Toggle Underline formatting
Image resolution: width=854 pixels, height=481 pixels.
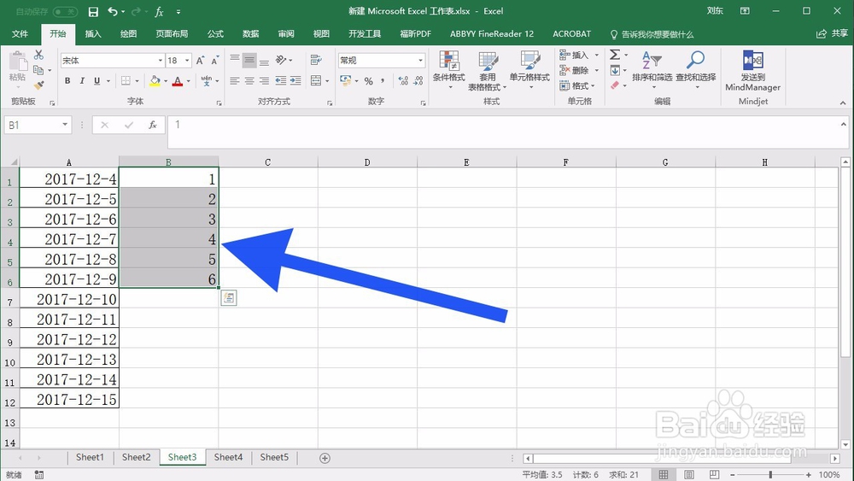[97, 80]
